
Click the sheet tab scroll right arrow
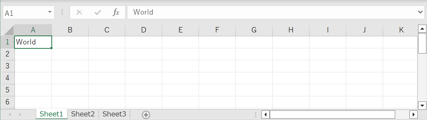tap(20, 114)
